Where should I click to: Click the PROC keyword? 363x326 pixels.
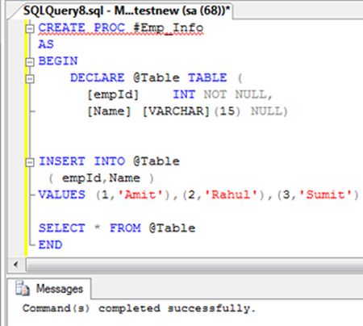pyautogui.click(x=110, y=27)
